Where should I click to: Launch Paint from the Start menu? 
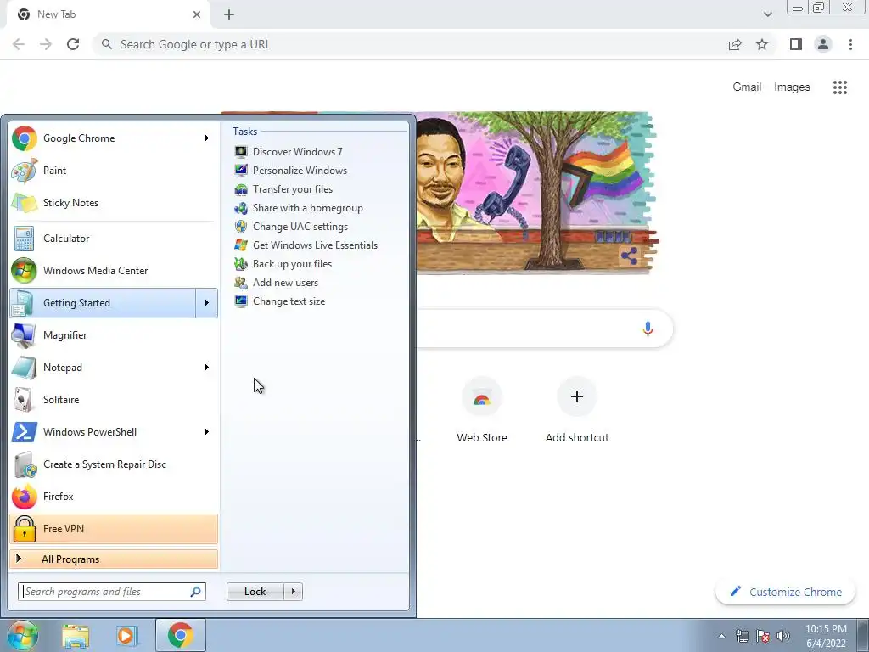(x=114, y=170)
